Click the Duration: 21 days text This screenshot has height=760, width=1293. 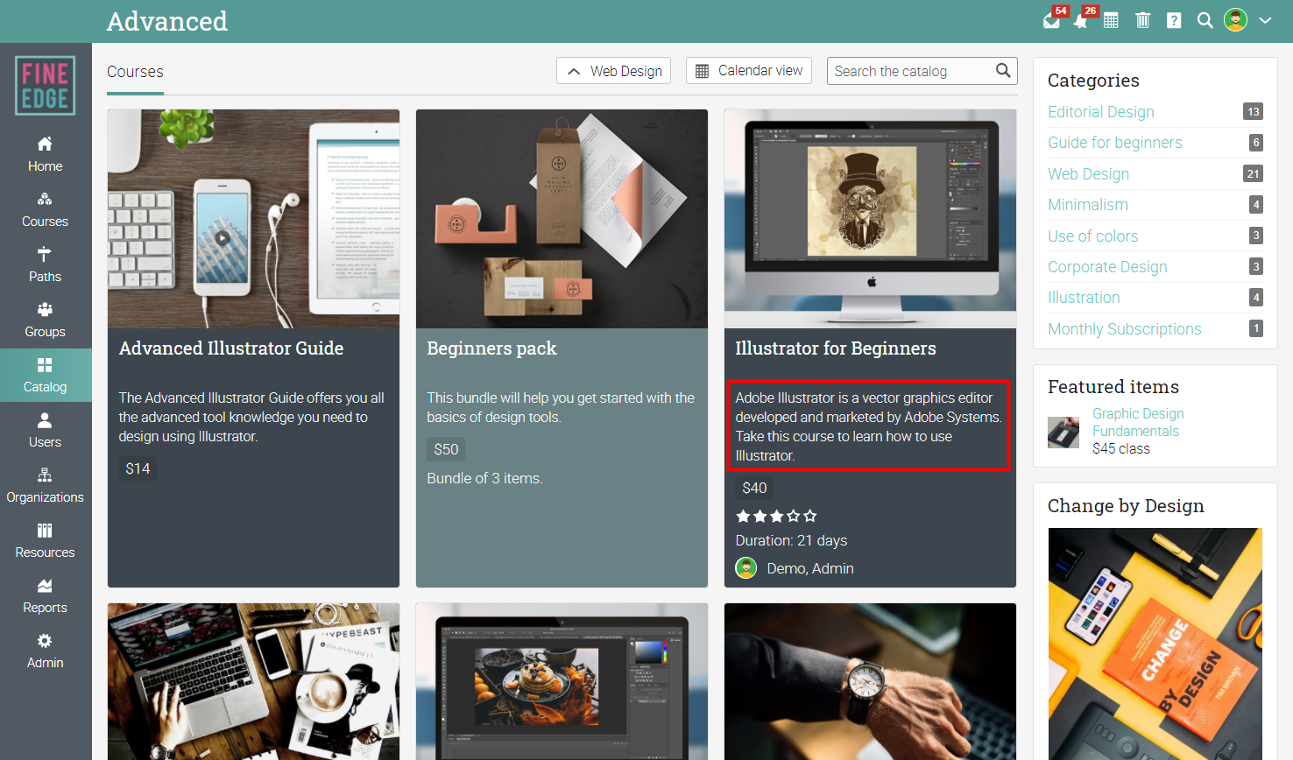[791, 540]
